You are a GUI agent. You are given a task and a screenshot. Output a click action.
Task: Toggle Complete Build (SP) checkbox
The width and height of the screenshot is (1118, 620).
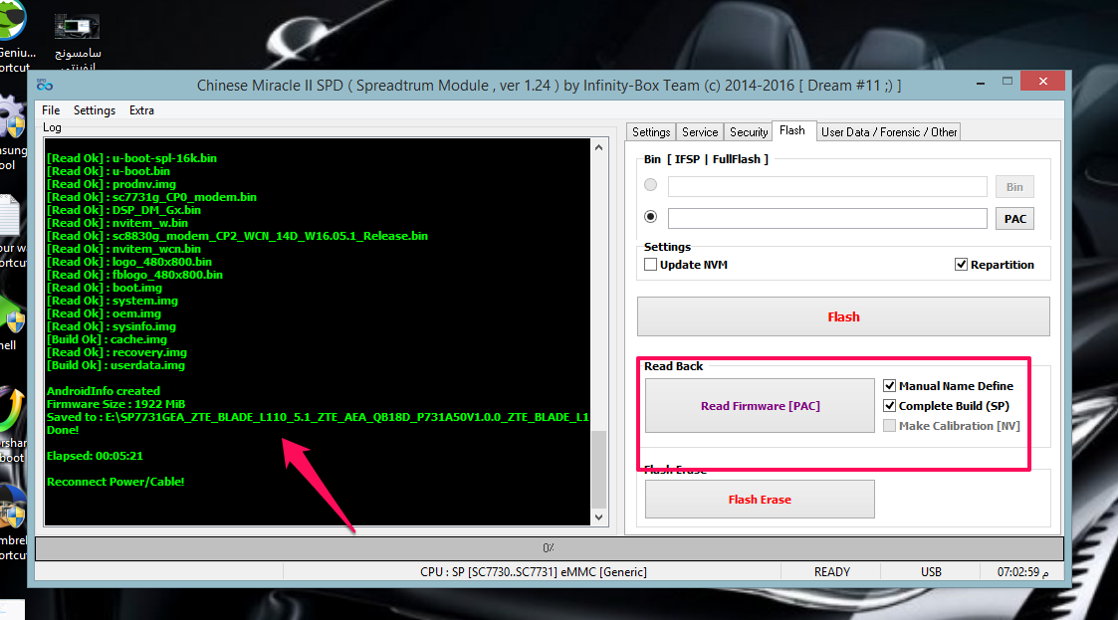tap(889, 405)
